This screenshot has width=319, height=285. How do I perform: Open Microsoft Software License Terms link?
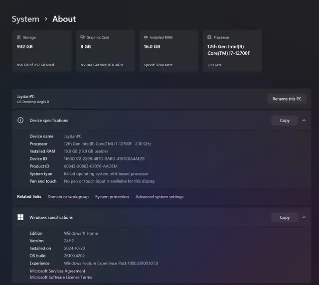click(61, 277)
